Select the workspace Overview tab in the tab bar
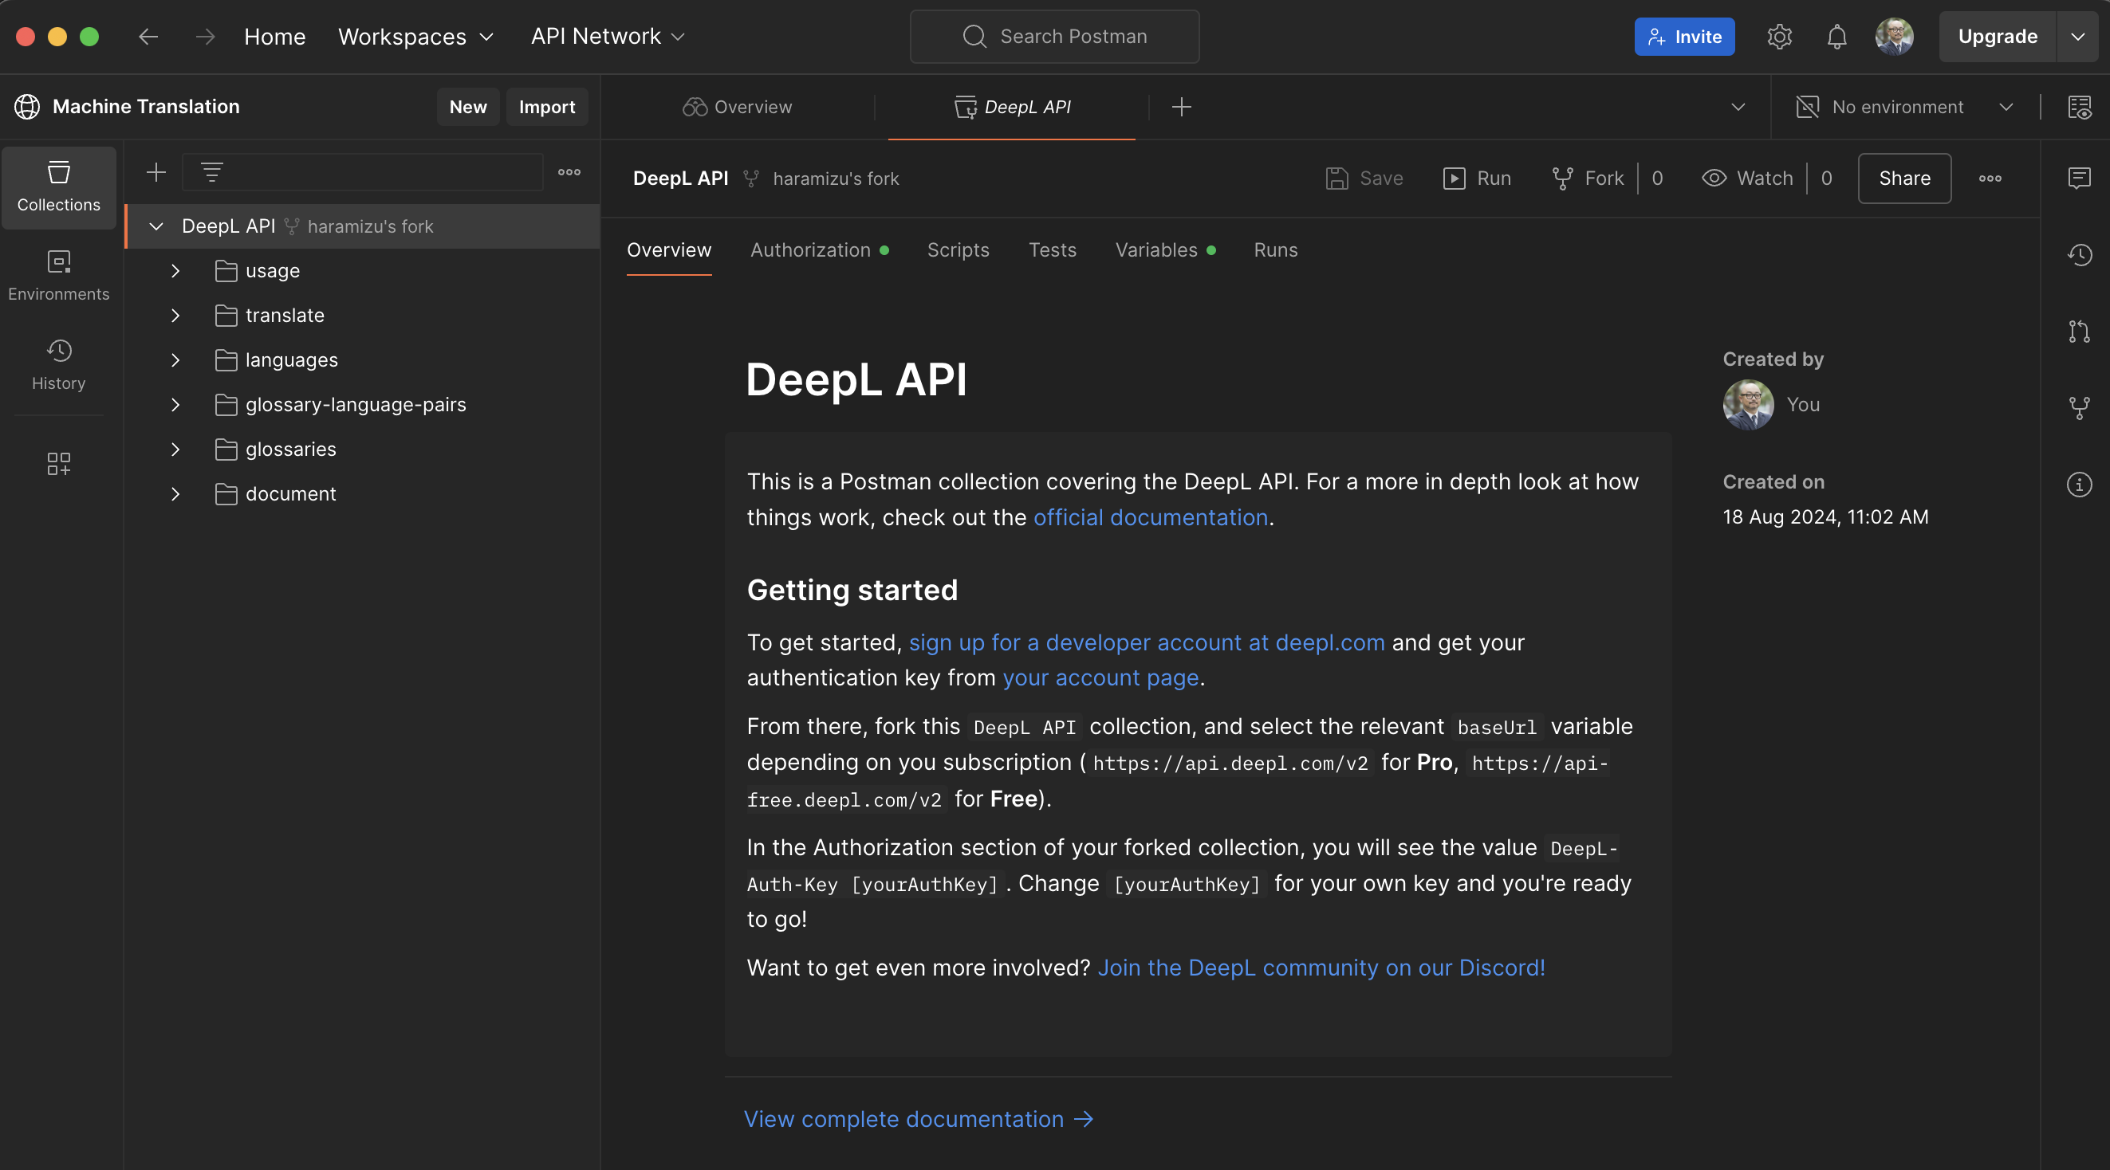The height and width of the screenshot is (1170, 2110). coord(737,107)
